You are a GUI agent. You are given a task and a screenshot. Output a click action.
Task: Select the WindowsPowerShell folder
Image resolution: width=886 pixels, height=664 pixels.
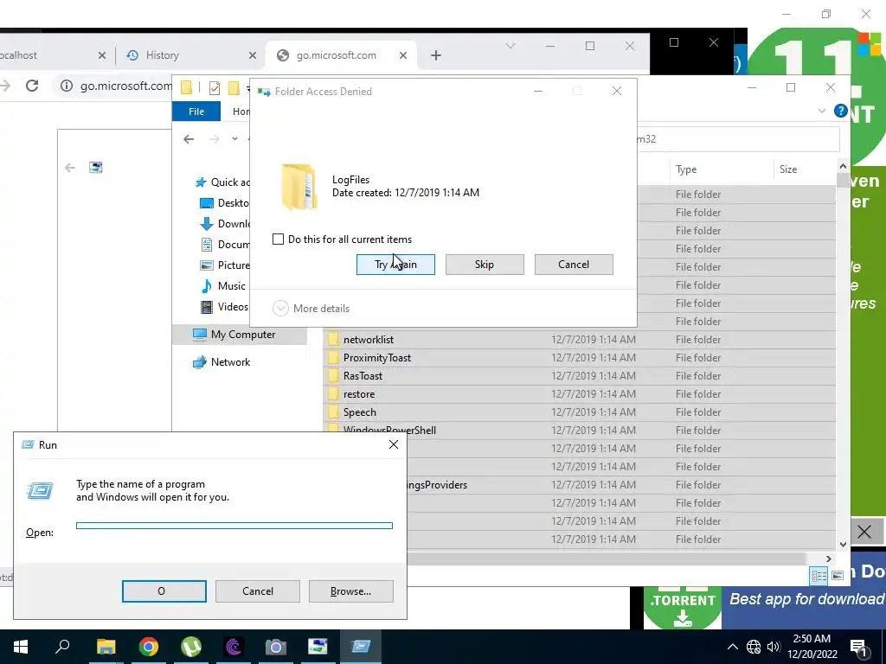(x=390, y=430)
